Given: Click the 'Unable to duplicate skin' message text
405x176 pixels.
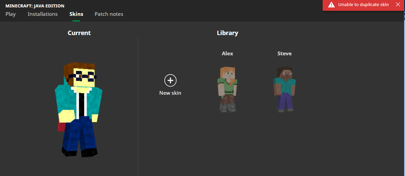Looking at the screenshot, I should 363,5.
